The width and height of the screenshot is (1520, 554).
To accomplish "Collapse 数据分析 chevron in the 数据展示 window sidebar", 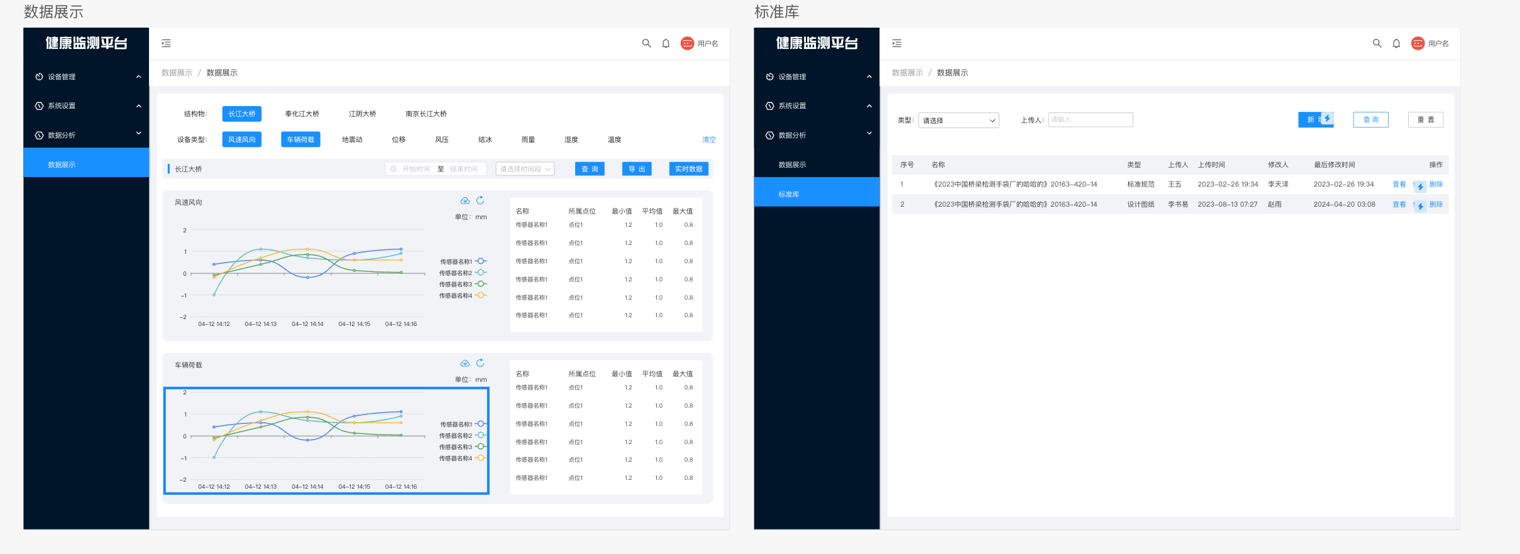I will pyautogui.click(x=138, y=133).
